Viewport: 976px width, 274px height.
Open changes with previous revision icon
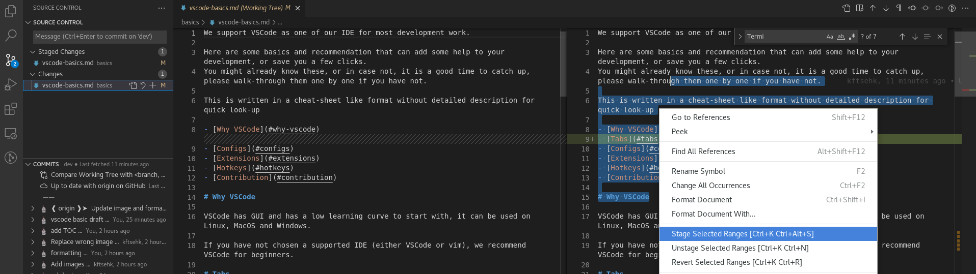912,8
